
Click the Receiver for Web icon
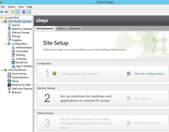9,85
